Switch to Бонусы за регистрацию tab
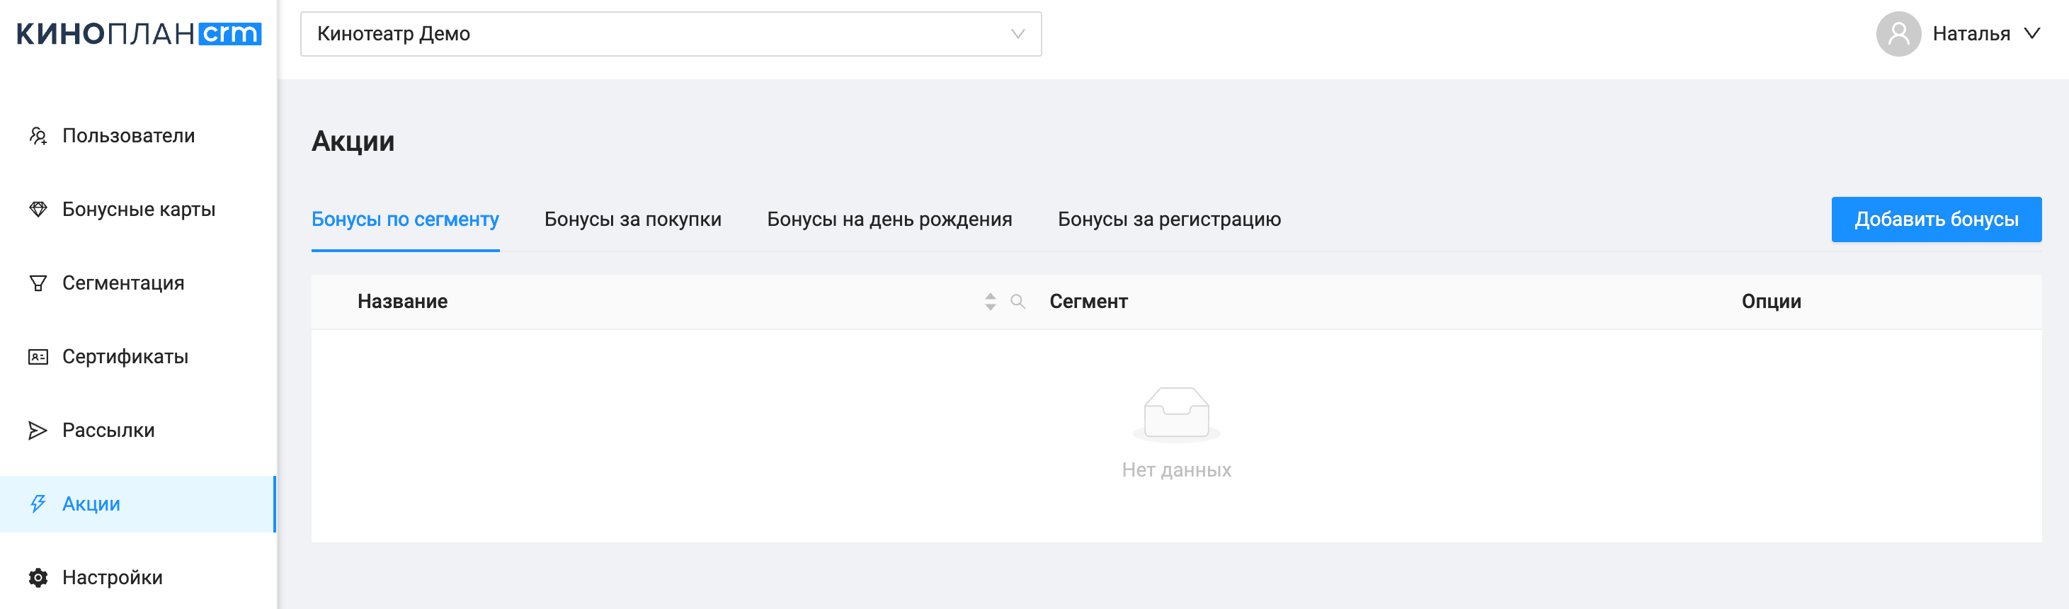2069x609 pixels. tap(1170, 220)
